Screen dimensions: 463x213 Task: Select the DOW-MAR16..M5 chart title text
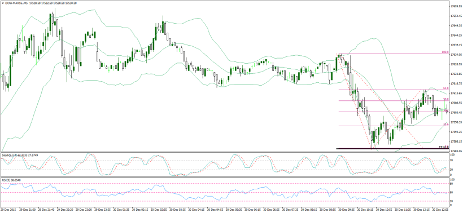16,3
